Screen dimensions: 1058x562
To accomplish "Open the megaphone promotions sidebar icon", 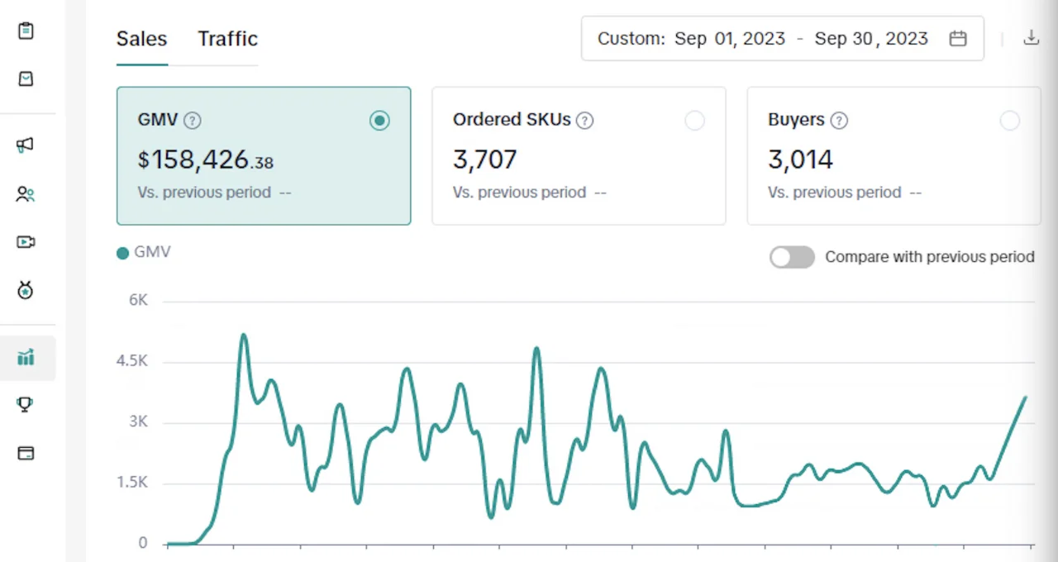I will [x=26, y=145].
